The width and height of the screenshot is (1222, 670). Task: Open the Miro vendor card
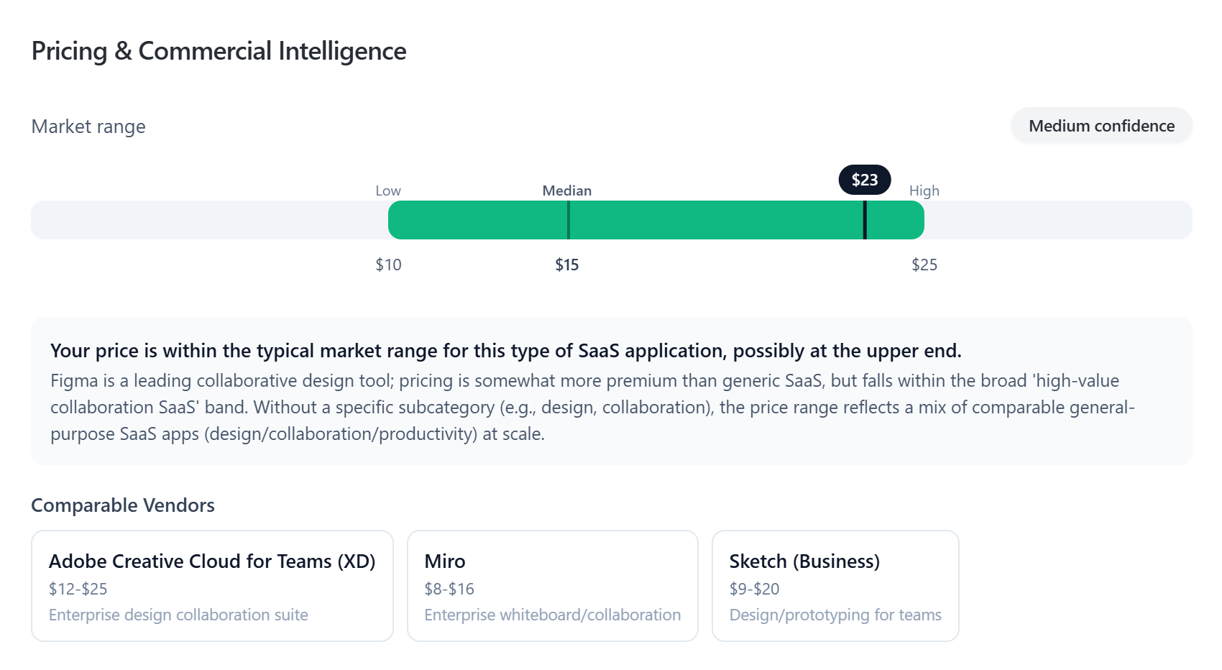[x=553, y=586]
